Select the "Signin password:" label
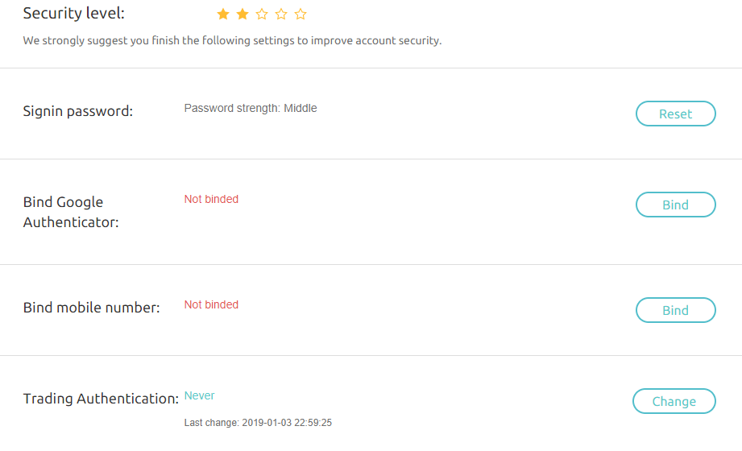 click(x=78, y=111)
